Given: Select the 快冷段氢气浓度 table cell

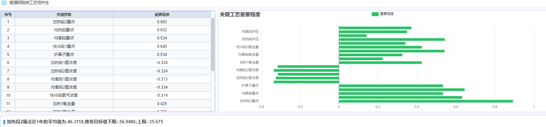Looking at the screenshot, I should click(x=64, y=95).
